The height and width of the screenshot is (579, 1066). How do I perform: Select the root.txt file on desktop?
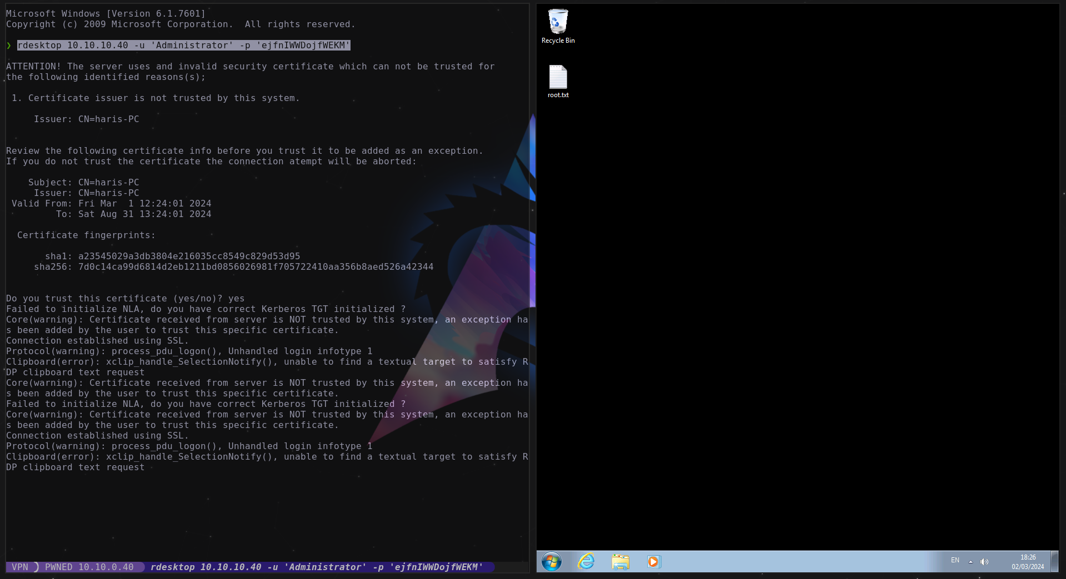point(558,82)
